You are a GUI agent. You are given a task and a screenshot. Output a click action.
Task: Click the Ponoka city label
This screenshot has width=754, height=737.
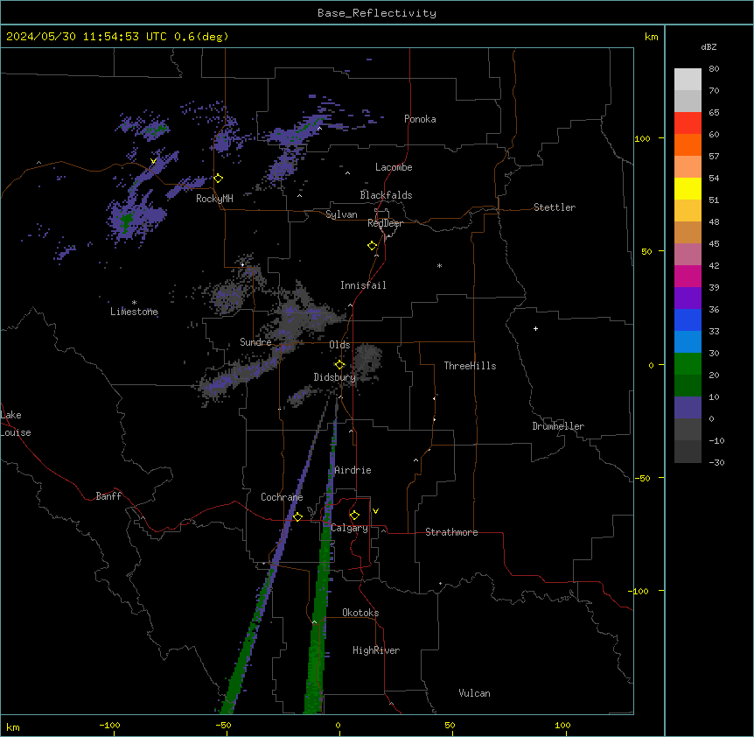(420, 119)
